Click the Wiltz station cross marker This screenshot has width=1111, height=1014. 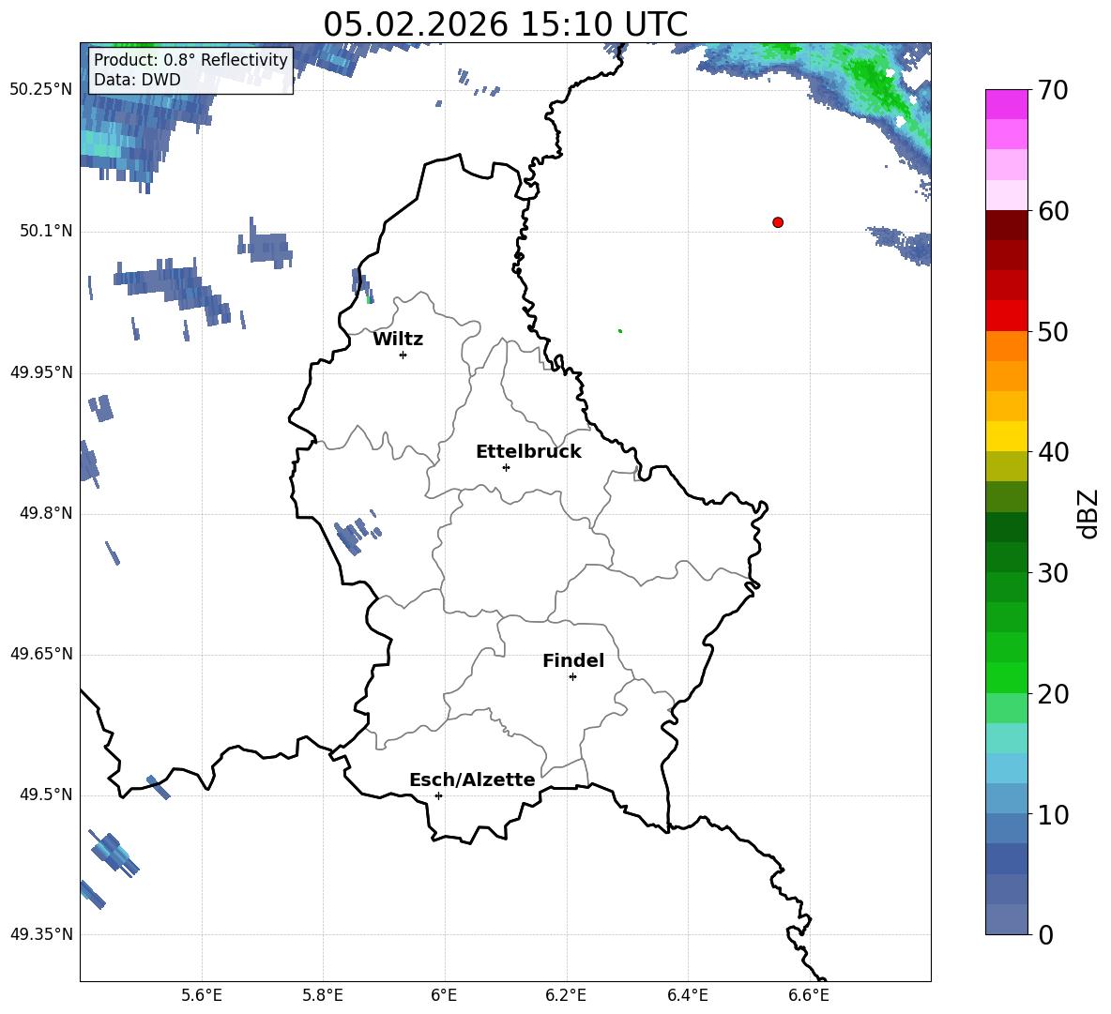(x=403, y=355)
